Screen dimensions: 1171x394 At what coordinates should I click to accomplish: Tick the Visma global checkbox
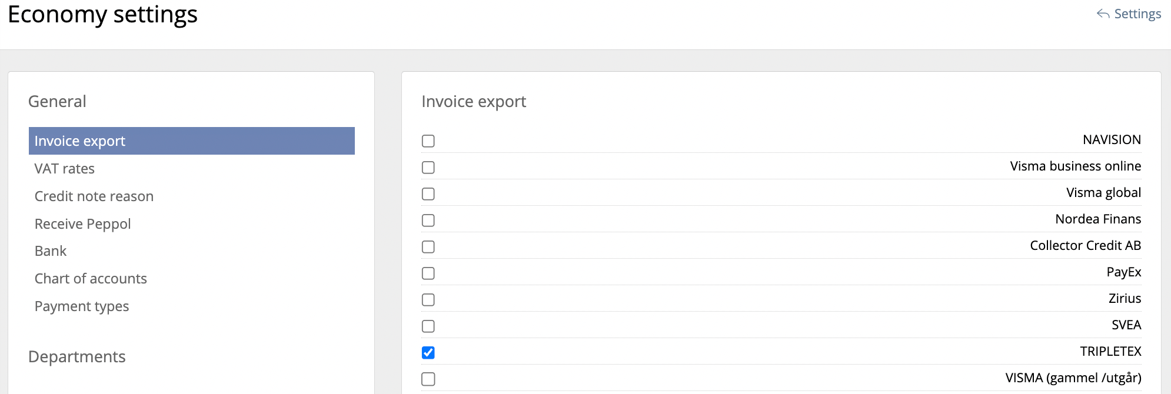428,194
